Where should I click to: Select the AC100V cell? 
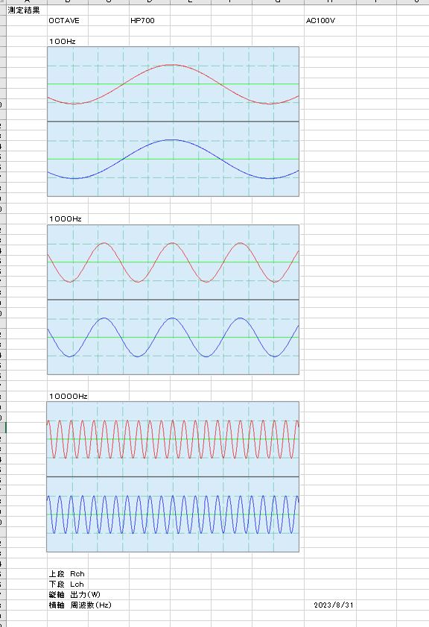pyautogui.click(x=330, y=21)
